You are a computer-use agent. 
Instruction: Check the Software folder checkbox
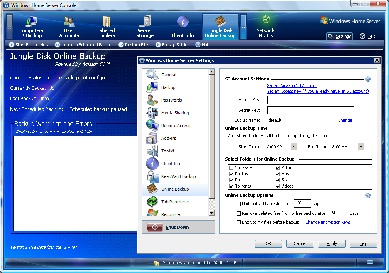[232, 167]
